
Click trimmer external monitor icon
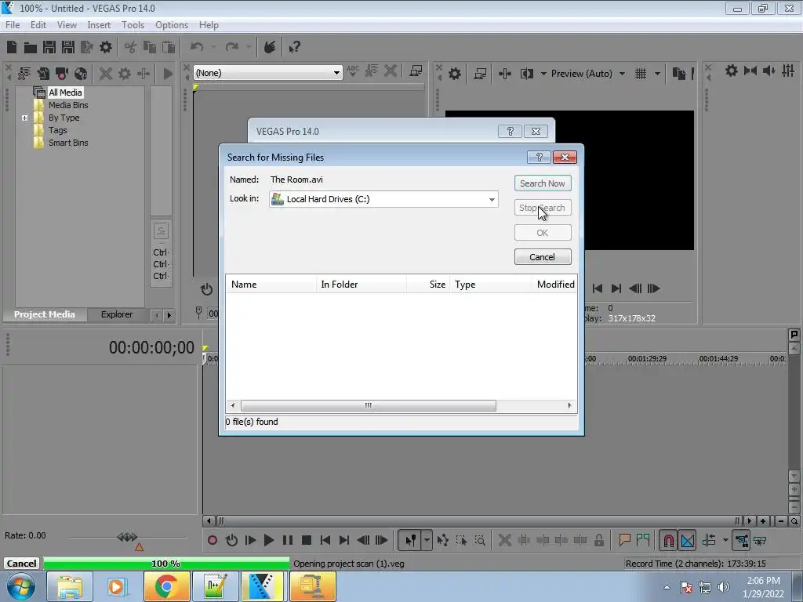(x=416, y=71)
